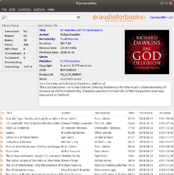The image size is (174, 175).
Task: Select Letter to a Christian Nation title
Action: 22,137
